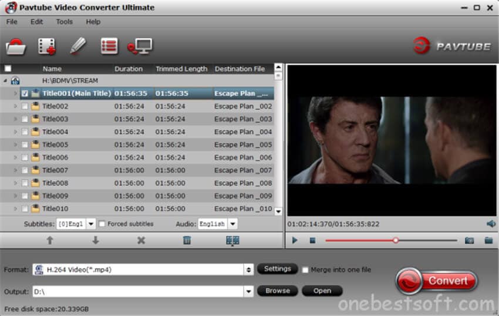Screen dimensions: 499x316
Task: Click the Title010 clip icon
Action: (x=35, y=209)
